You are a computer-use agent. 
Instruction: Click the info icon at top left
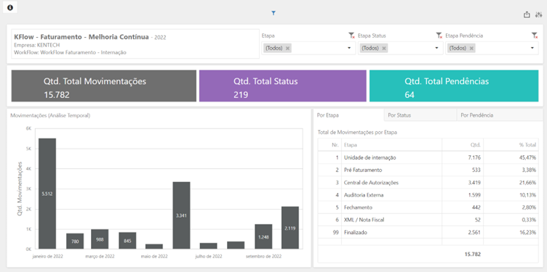10,8
